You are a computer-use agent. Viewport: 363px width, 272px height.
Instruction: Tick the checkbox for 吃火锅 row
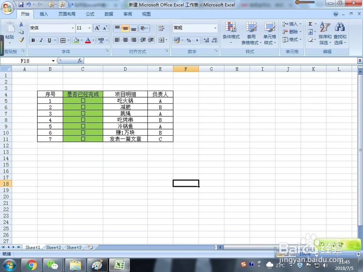click(83, 100)
